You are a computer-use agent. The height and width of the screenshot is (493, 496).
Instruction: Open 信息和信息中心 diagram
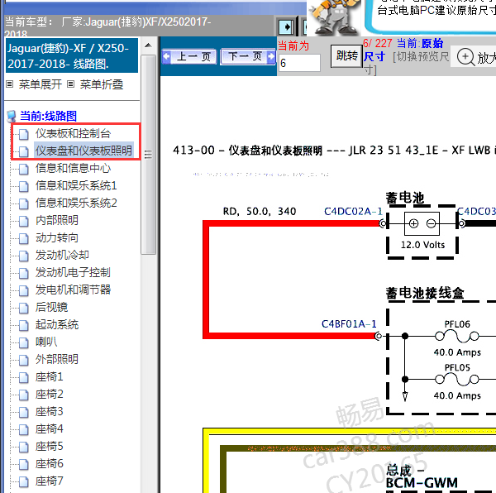73,169
